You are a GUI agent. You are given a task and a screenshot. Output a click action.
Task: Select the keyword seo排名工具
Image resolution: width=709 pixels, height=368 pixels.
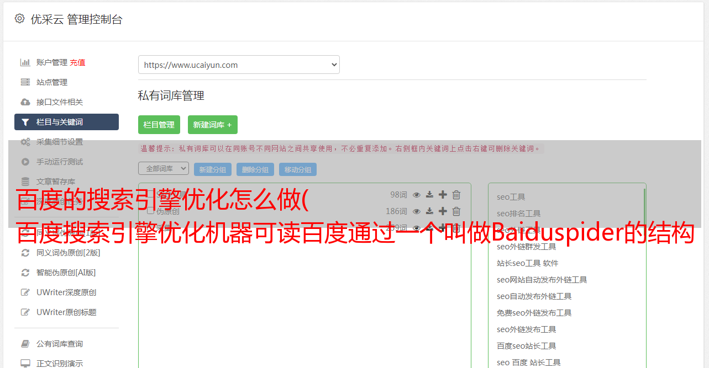[518, 214]
